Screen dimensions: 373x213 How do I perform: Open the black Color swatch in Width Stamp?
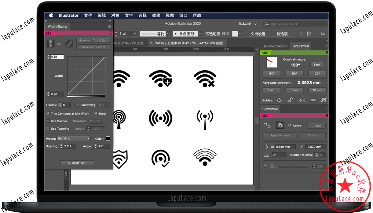coord(108,138)
